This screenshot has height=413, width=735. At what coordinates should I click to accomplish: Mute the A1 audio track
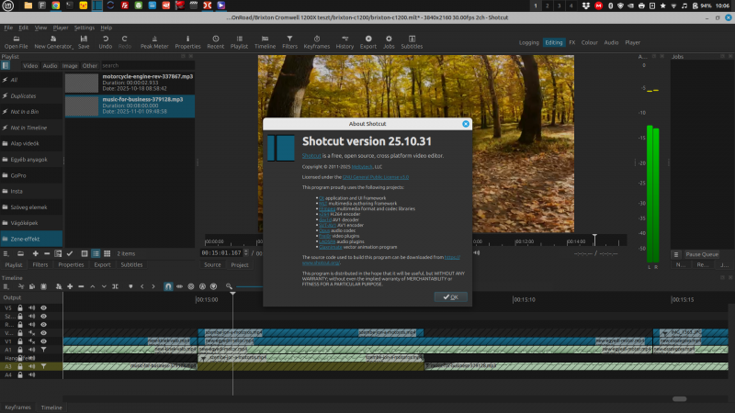tap(31, 350)
